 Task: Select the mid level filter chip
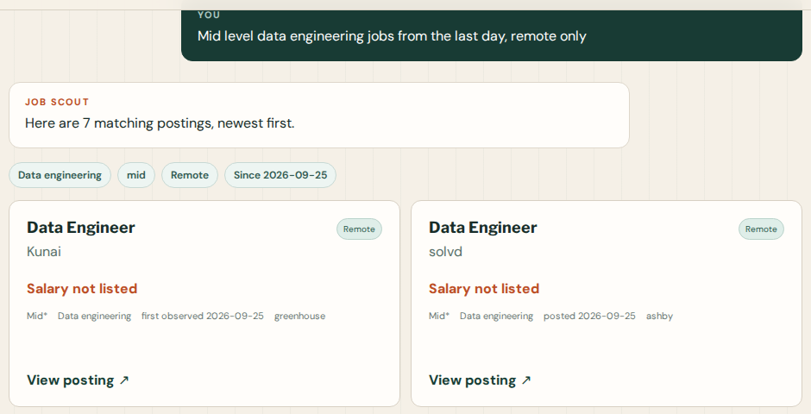pyautogui.click(x=136, y=175)
